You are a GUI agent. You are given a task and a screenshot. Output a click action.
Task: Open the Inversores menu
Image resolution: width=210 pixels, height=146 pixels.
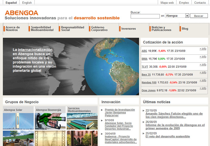pos(128,29)
